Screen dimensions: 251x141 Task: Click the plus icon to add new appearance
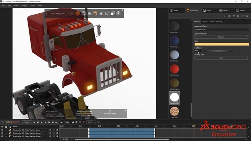click(x=225, y=16)
